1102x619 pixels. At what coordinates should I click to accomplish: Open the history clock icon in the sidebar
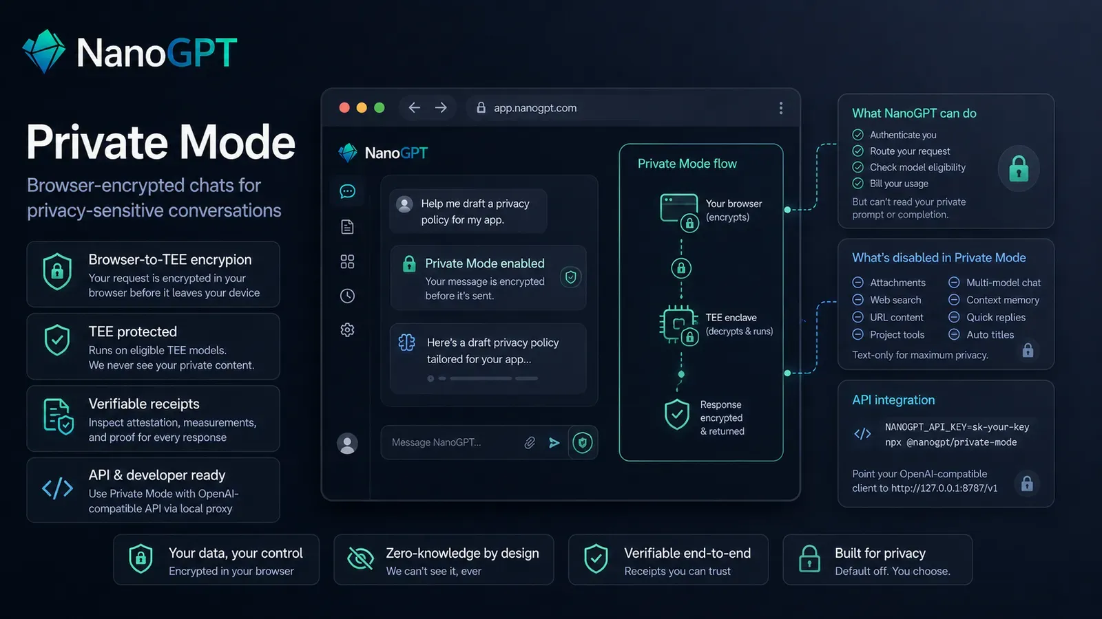click(347, 296)
